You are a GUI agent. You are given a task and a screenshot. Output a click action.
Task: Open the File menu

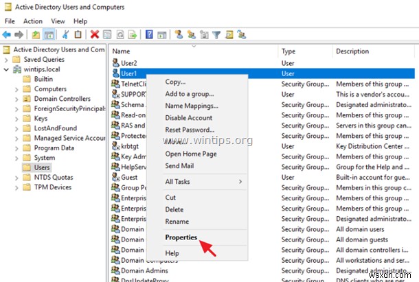10,21
